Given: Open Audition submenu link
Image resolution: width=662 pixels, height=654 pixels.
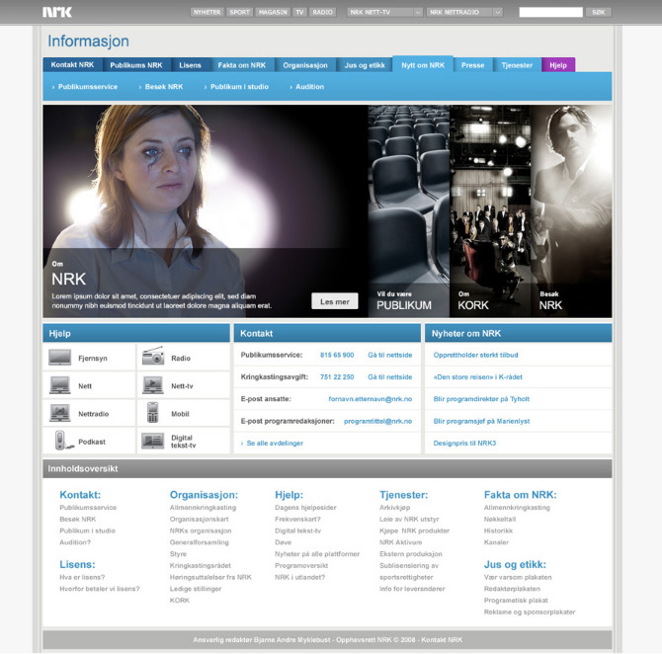Looking at the screenshot, I should click(309, 87).
